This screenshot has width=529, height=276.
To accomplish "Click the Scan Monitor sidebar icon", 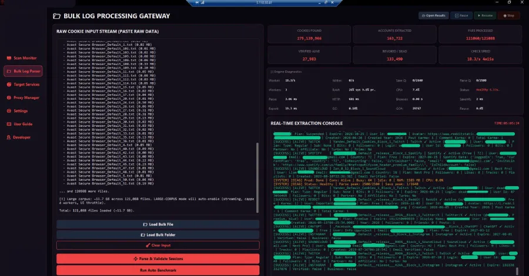I will pos(9,58).
